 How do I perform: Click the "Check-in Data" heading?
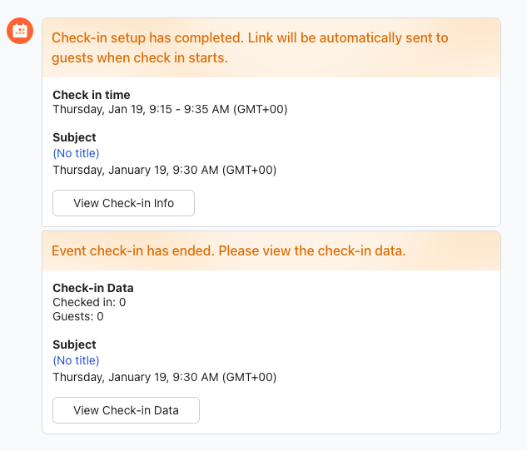(x=93, y=288)
